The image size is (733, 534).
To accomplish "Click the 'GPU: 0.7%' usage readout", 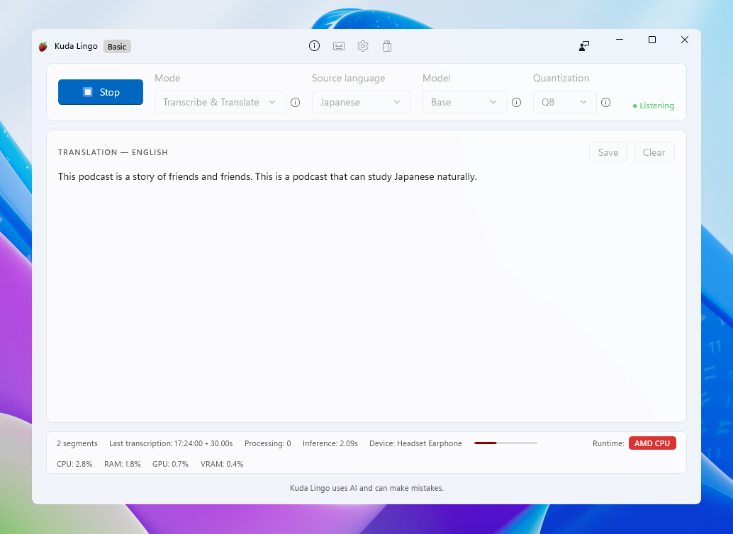I will [170, 464].
